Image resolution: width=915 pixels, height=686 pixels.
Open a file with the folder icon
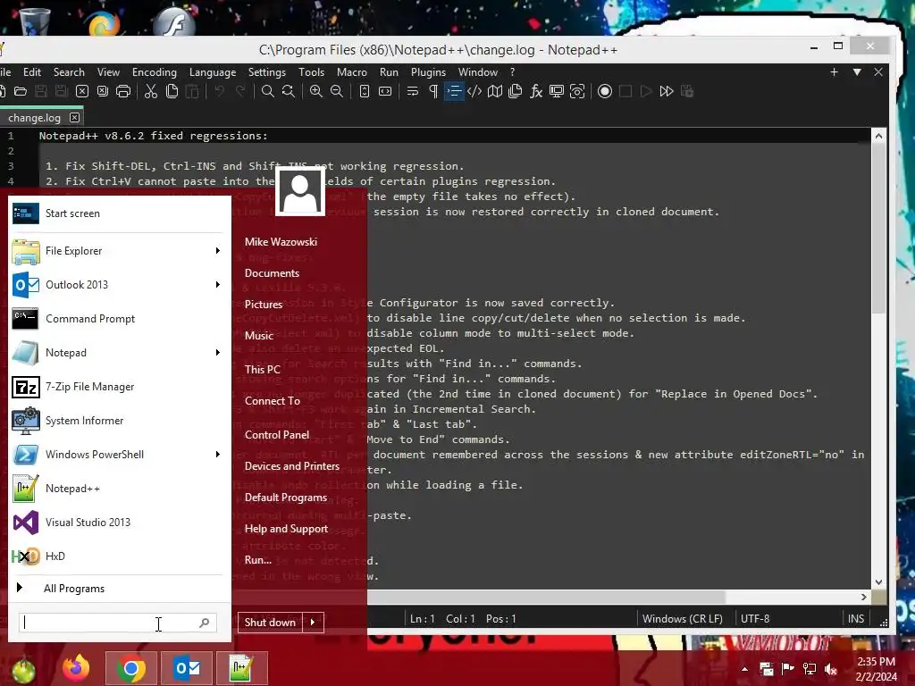click(21, 92)
